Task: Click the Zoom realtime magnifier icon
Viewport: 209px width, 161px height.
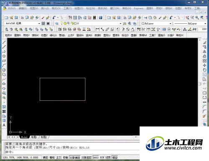Action: click(192, 17)
